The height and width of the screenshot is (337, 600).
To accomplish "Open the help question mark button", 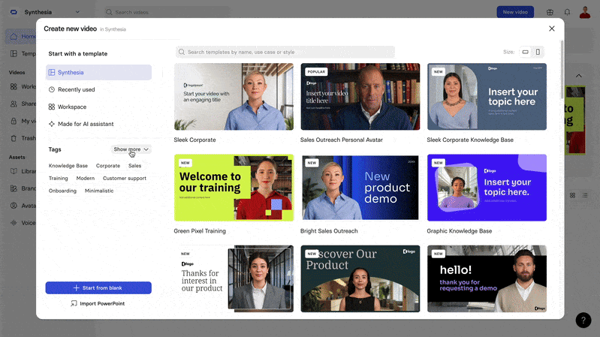I will click(583, 320).
